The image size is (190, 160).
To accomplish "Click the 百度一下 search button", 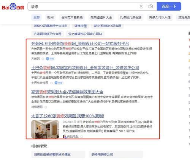I will [x=169, y=6].
